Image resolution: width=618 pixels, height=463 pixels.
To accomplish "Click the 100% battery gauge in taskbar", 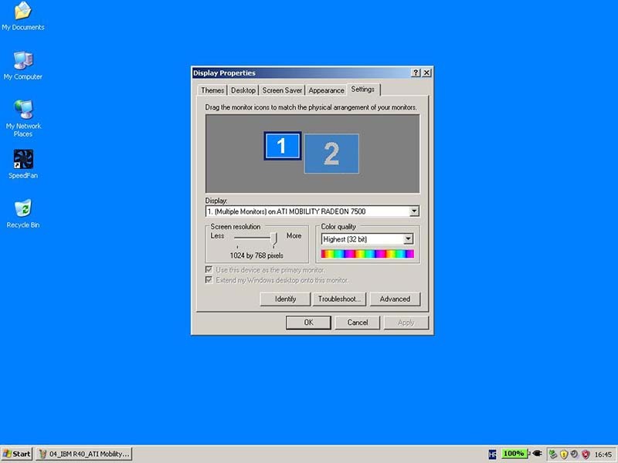I will pos(514,454).
